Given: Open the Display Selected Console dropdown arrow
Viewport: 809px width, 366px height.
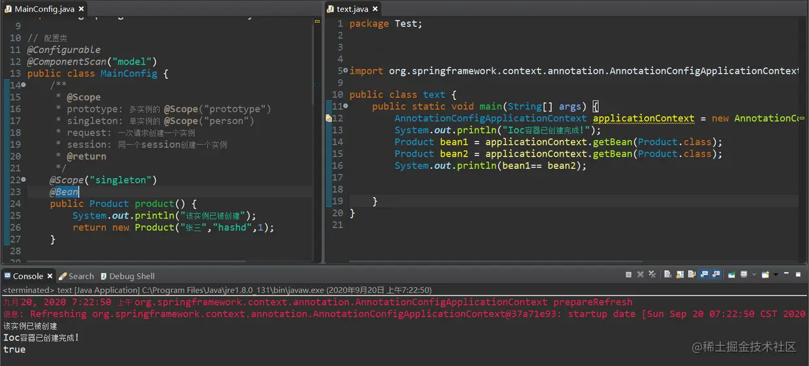Looking at the screenshot, I should pyautogui.click(x=754, y=275).
